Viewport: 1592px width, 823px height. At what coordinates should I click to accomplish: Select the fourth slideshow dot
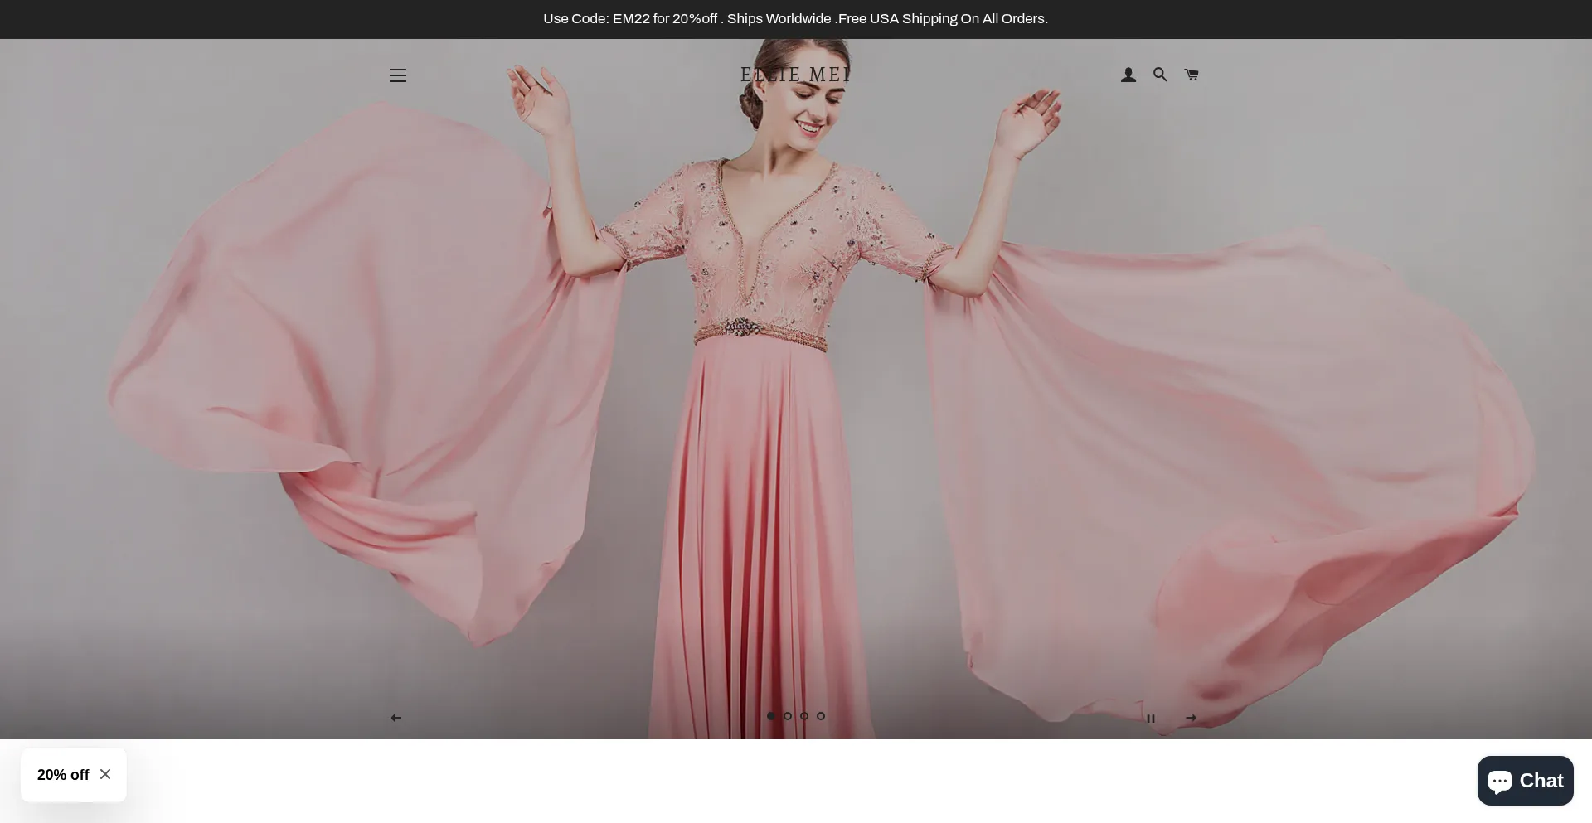(x=821, y=716)
